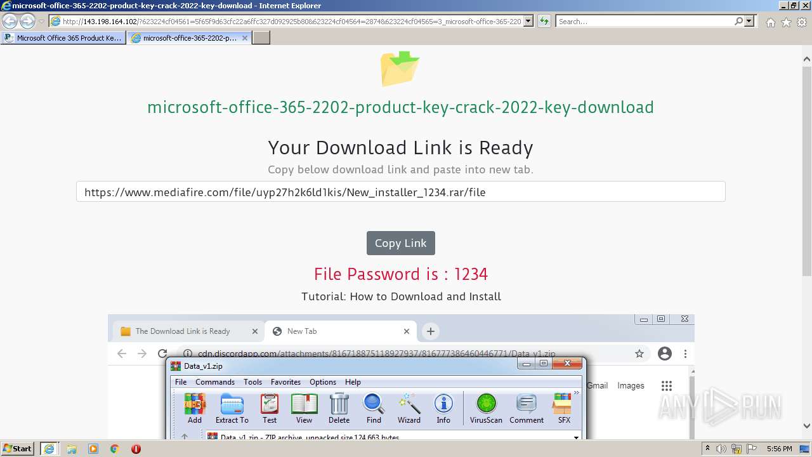The image size is (812, 457).
Task: Open WinRAR Help menu in tutorial image
Action: click(x=353, y=382)
